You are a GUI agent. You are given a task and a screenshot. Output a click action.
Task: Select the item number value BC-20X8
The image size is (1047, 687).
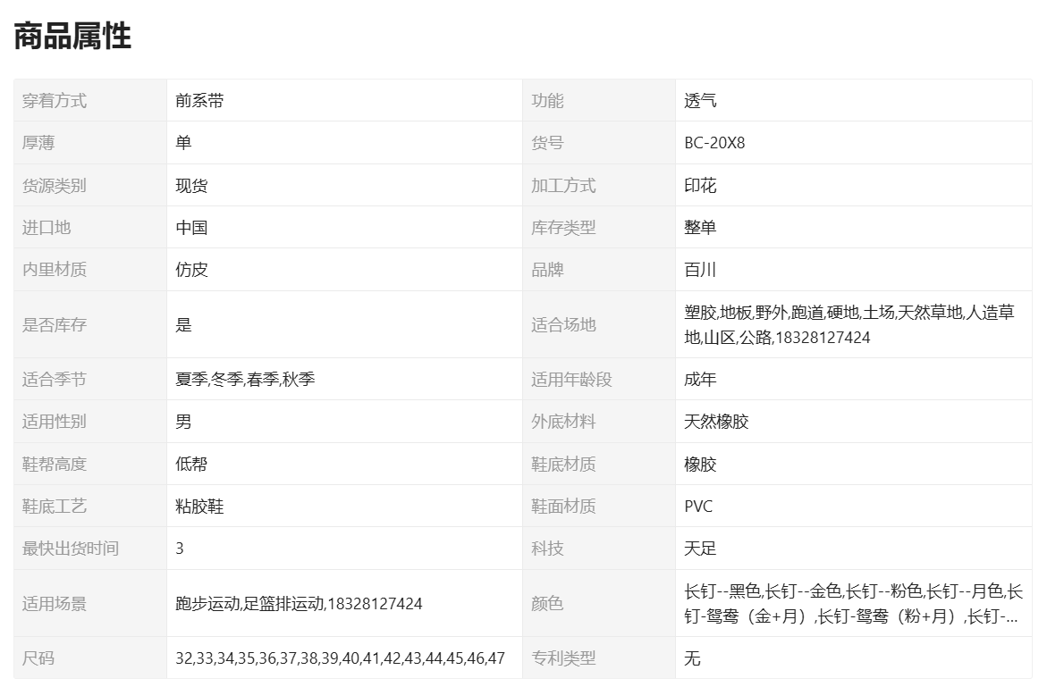pos(714,143)
